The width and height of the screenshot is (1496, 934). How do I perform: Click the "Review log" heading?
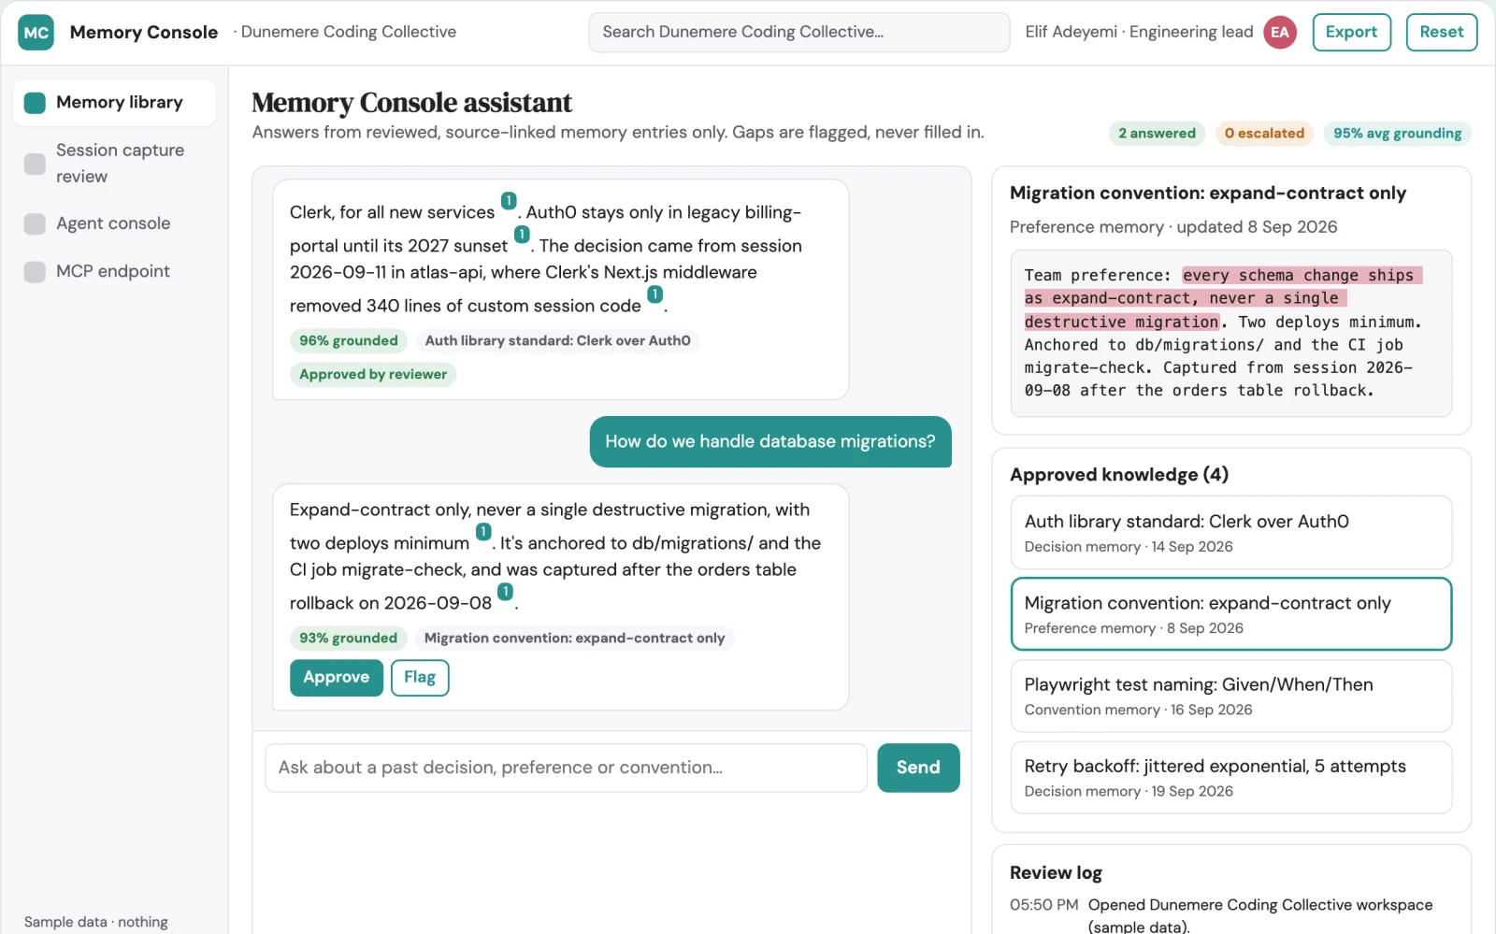click(1056, 873)
